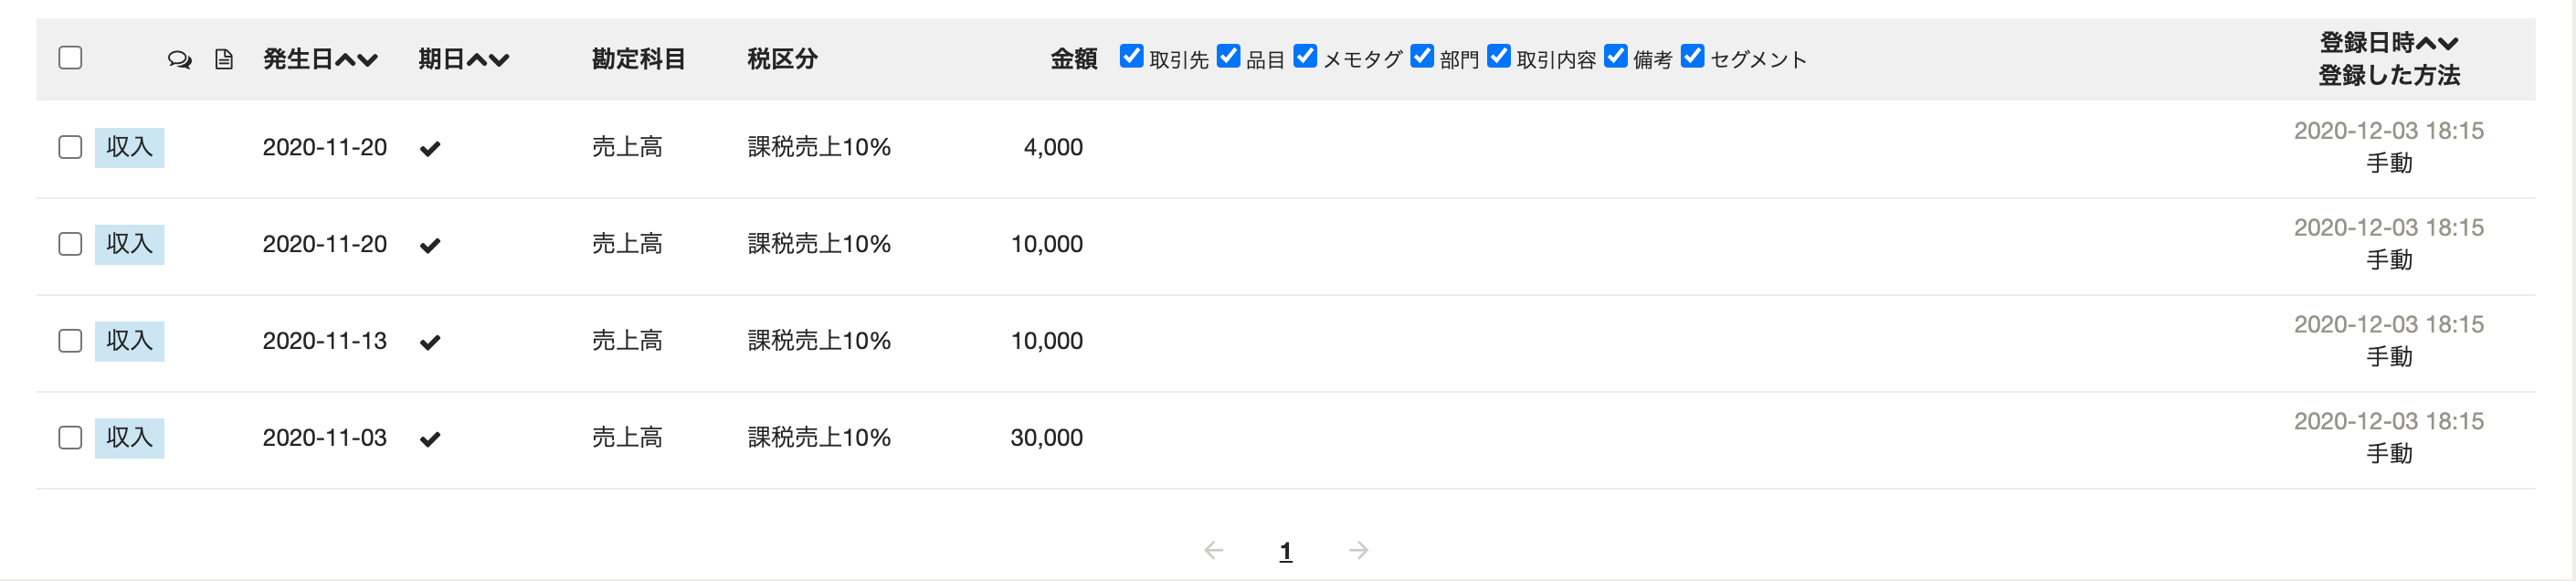Toggle the select-all checkbox in header
Image resolution: width=2576 pixels, height=581 pixels.
[70, 58]
